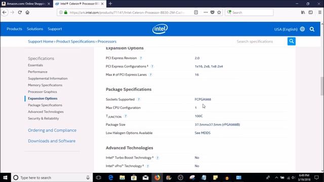Open the Solutions menu on Intel header
This screenshot has width=324, height=182.
pos(35,29)
